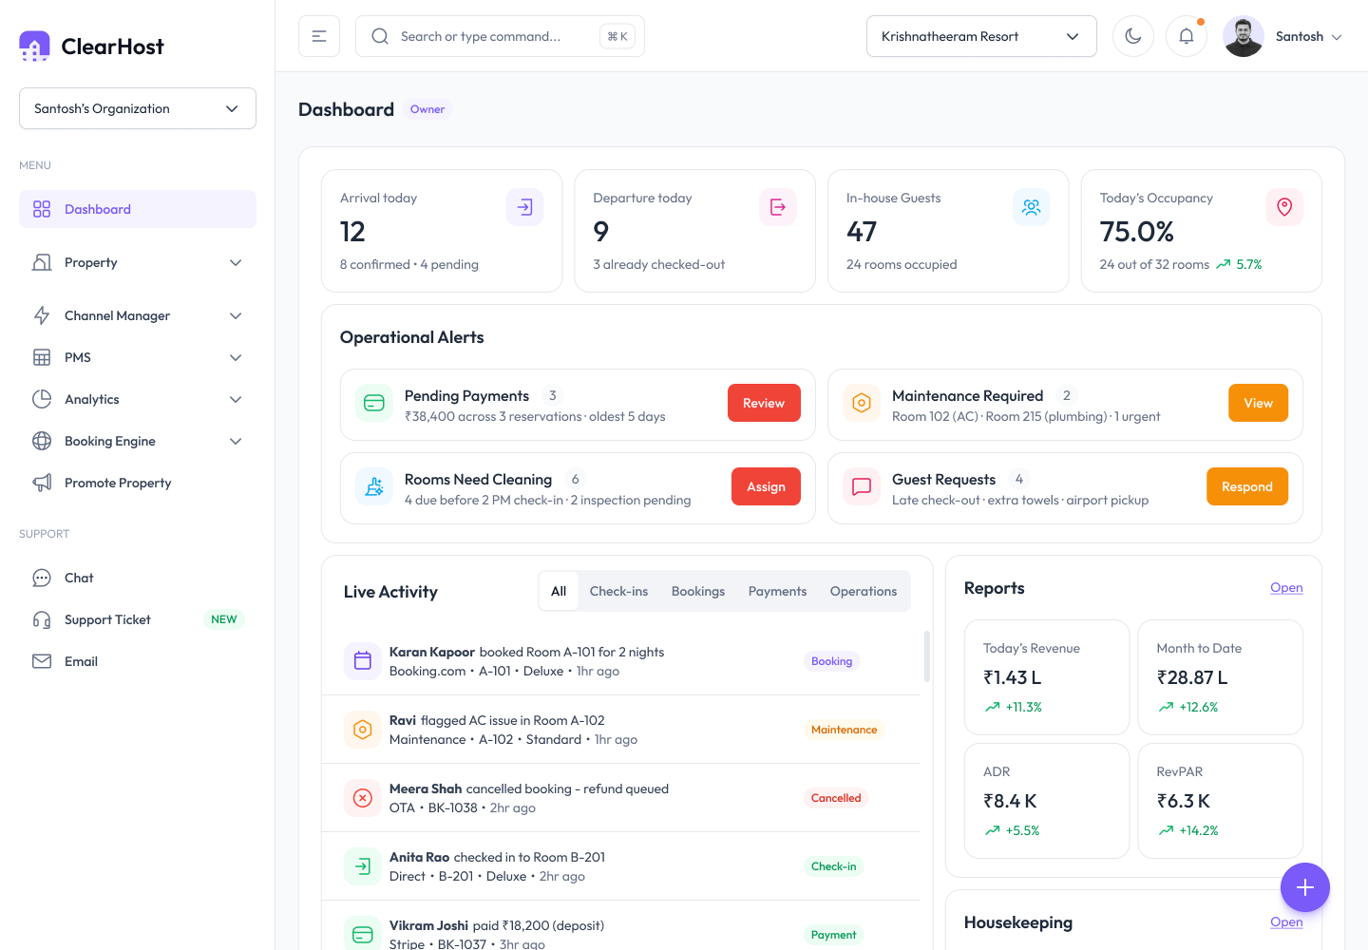Click the Arrival today card icon
The image size is (1368, 950).
[x=524, y=207]
